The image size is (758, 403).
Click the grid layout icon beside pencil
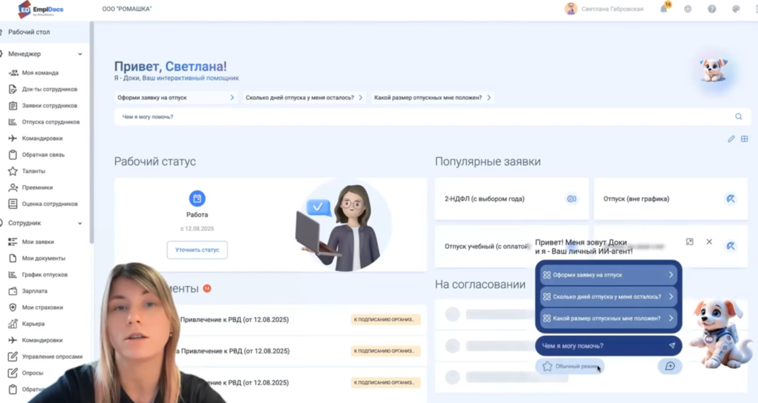coord(745,139)
